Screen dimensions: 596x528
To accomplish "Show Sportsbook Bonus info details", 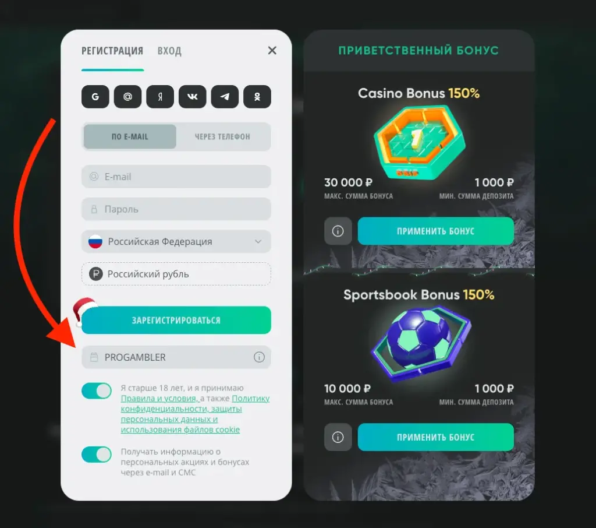I will tap(338, 437).
